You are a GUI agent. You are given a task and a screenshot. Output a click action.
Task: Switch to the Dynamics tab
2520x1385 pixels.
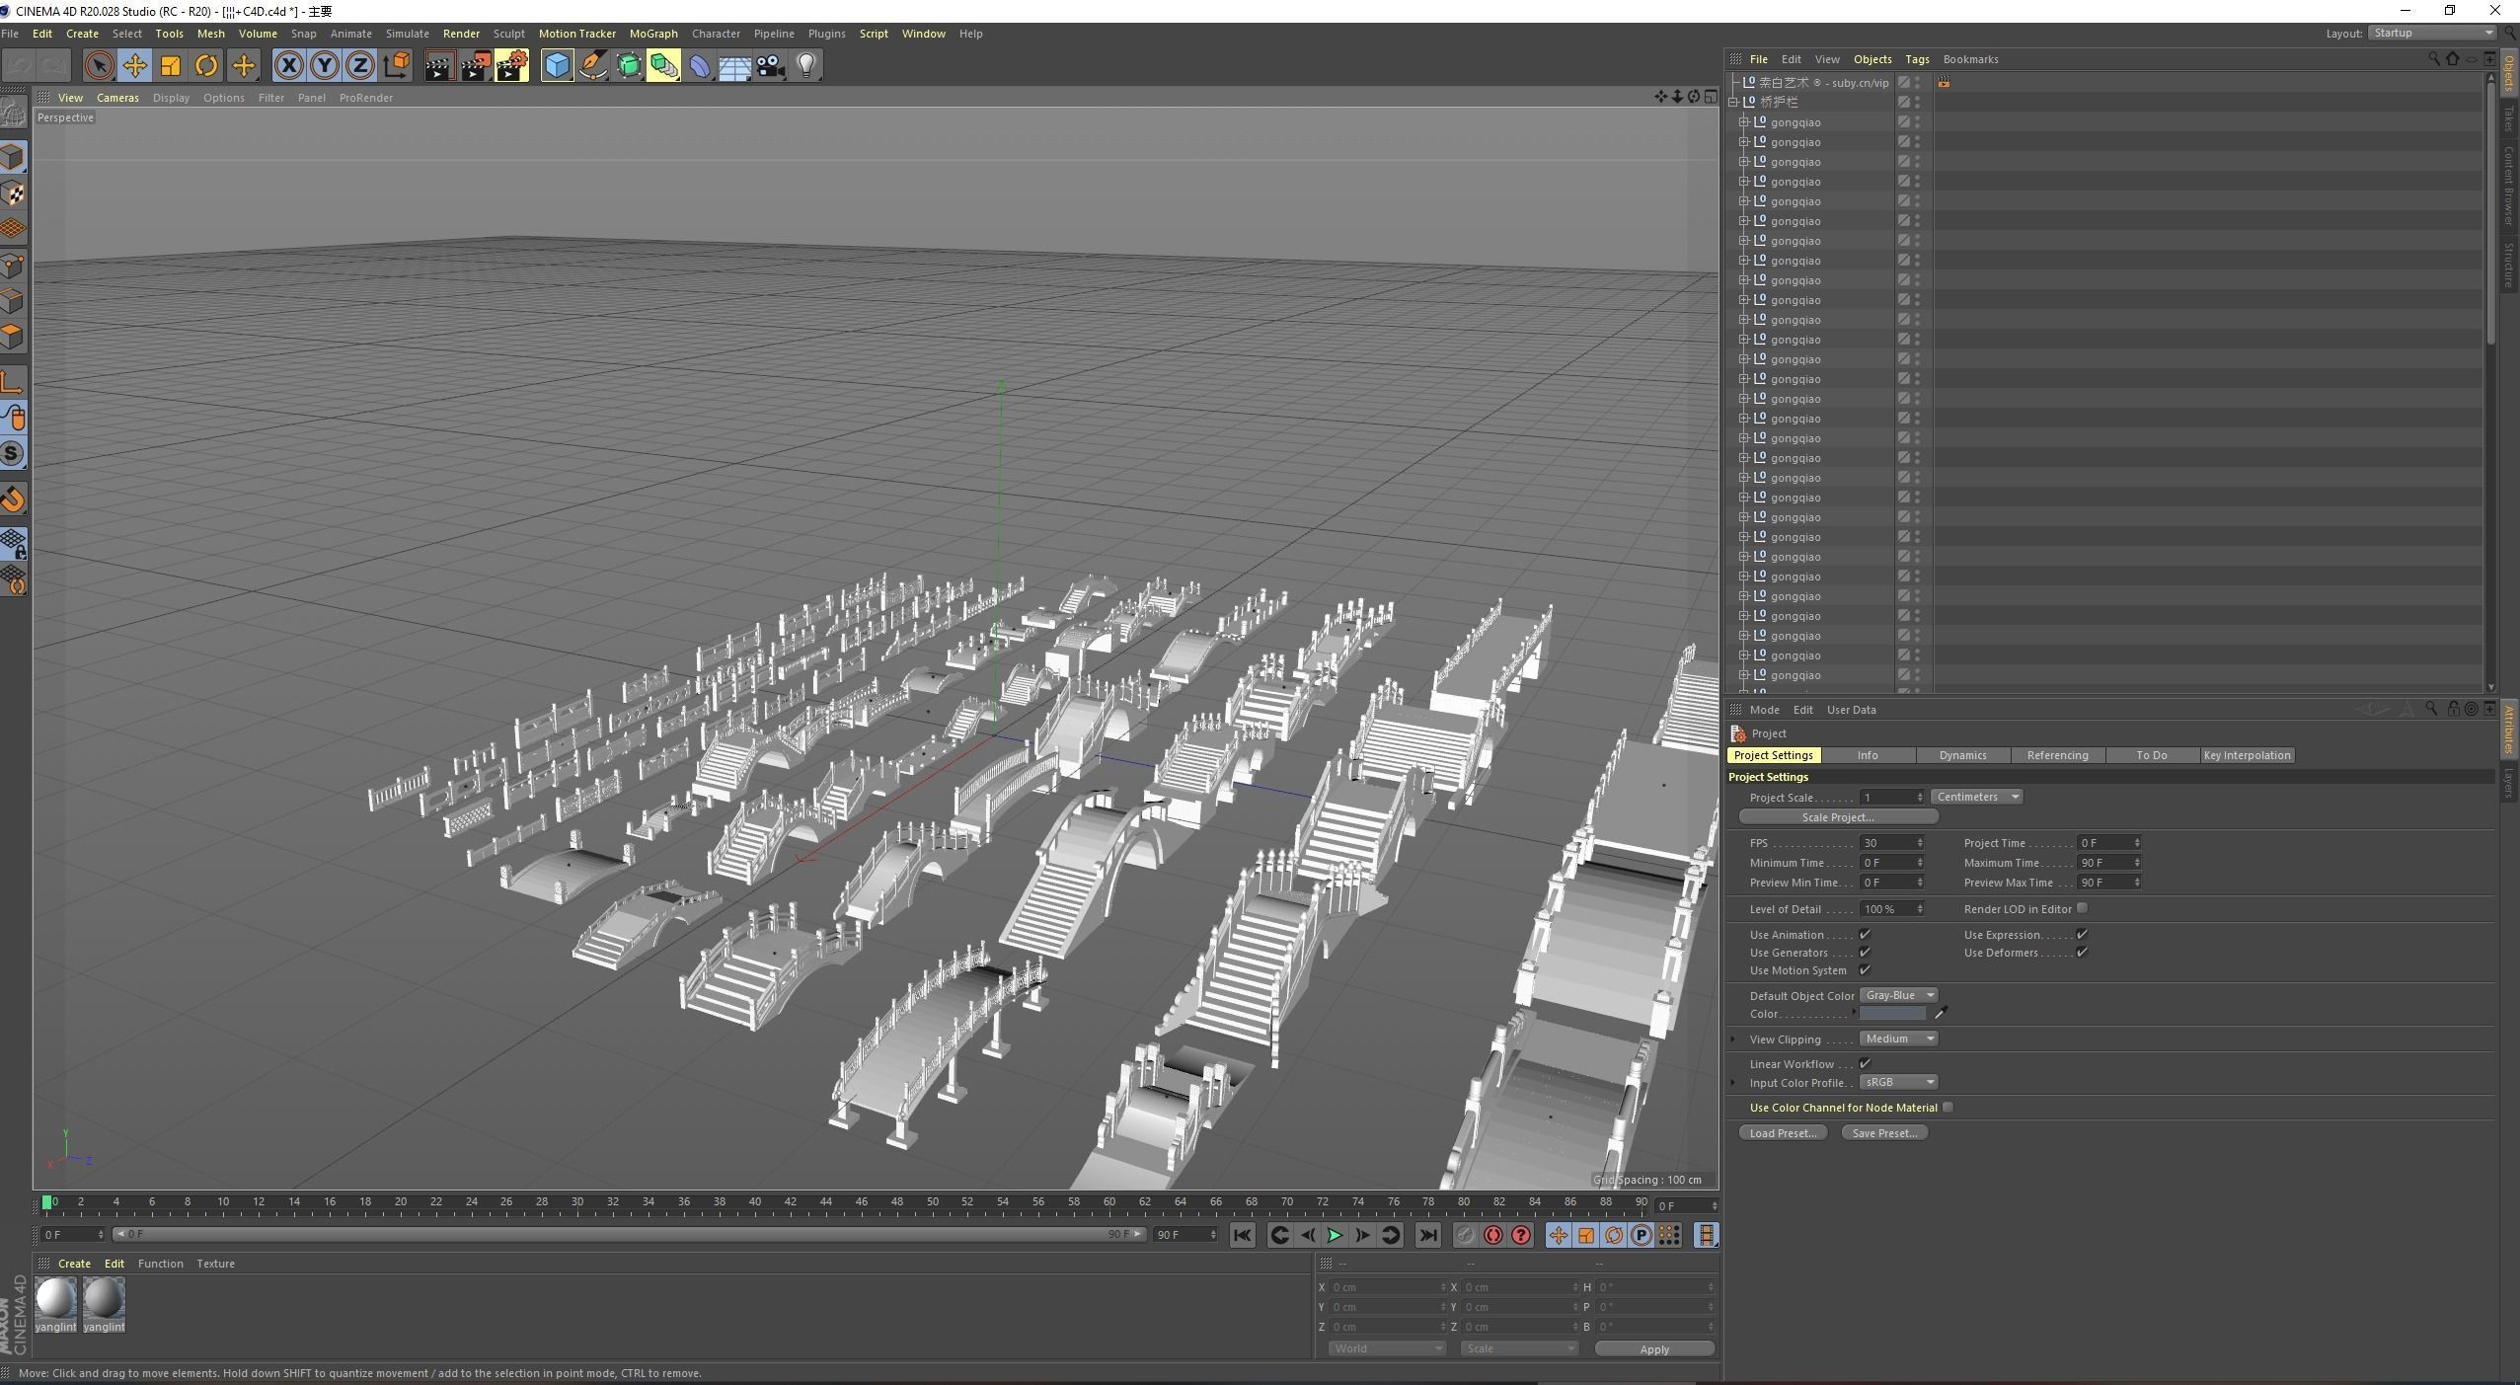(x=1962, y=755)
